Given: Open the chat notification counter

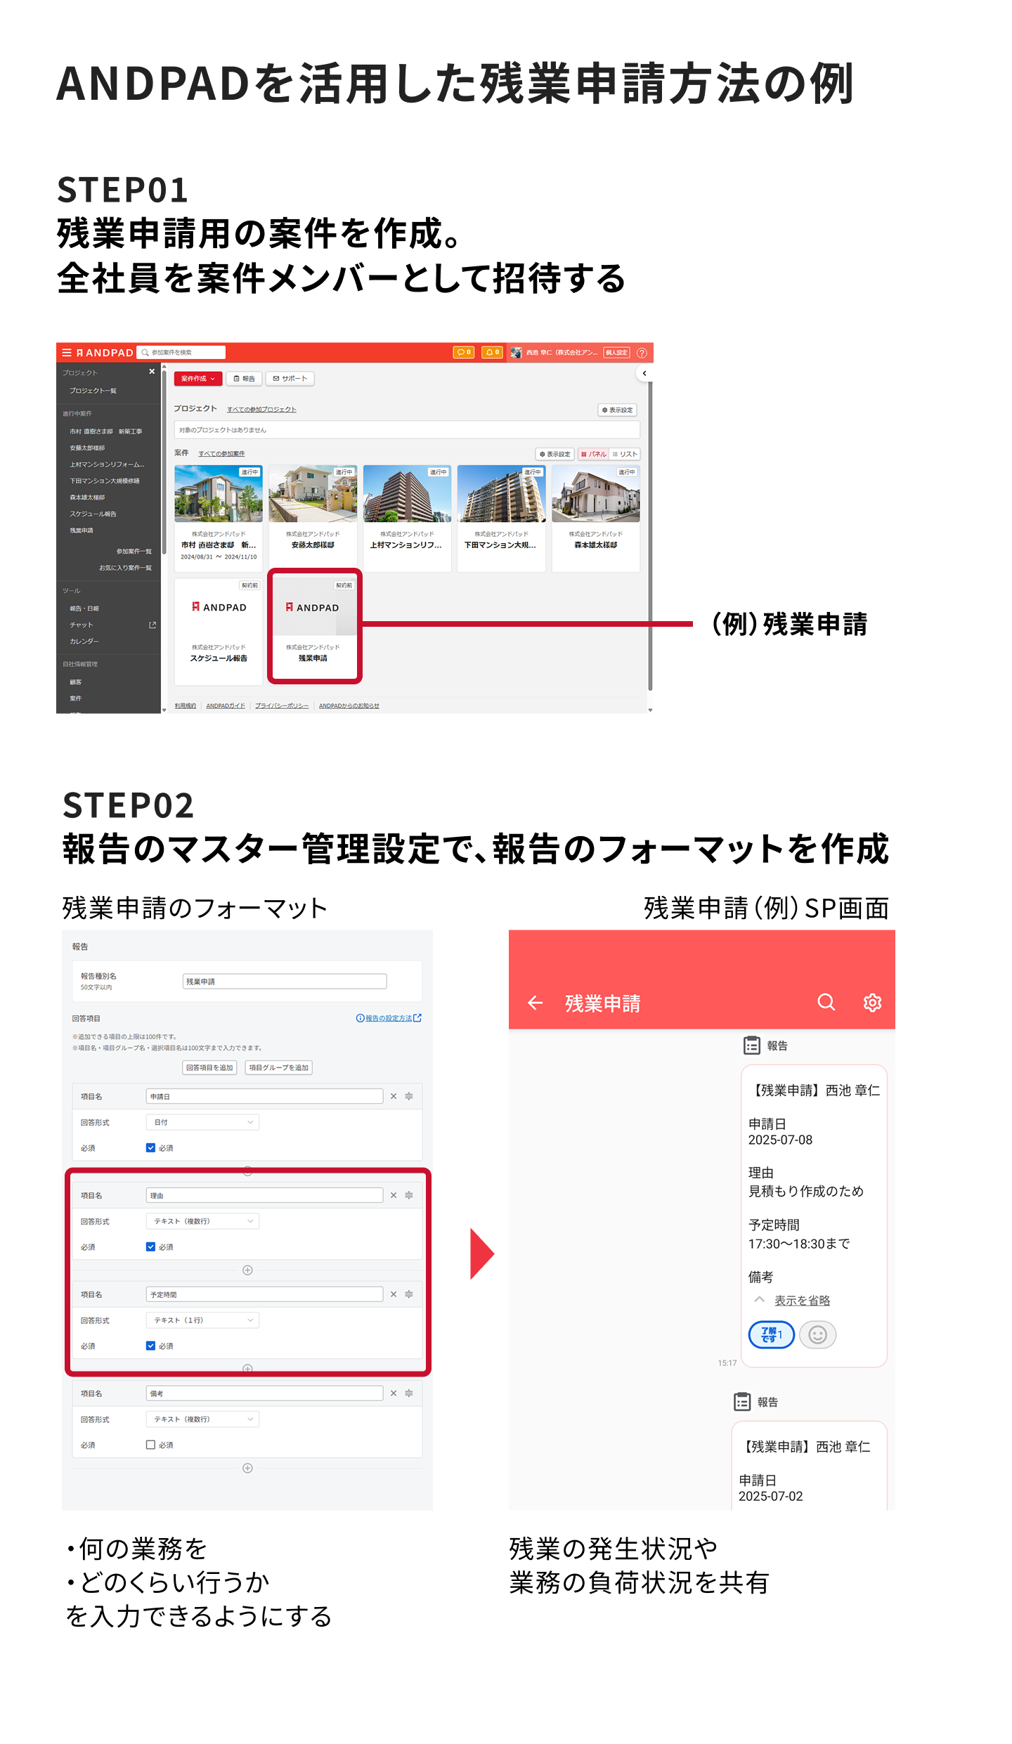Looking at the screenshot, I should point(463,353).
